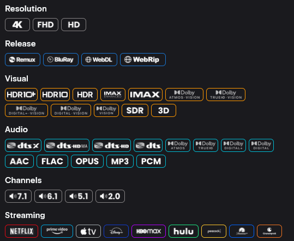Select the standalone Dolby Vision badge
Screen dimensions: 294x241
[x=106, y=110]
